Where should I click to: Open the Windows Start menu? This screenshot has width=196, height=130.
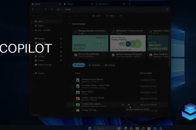(x=90, y=128)
